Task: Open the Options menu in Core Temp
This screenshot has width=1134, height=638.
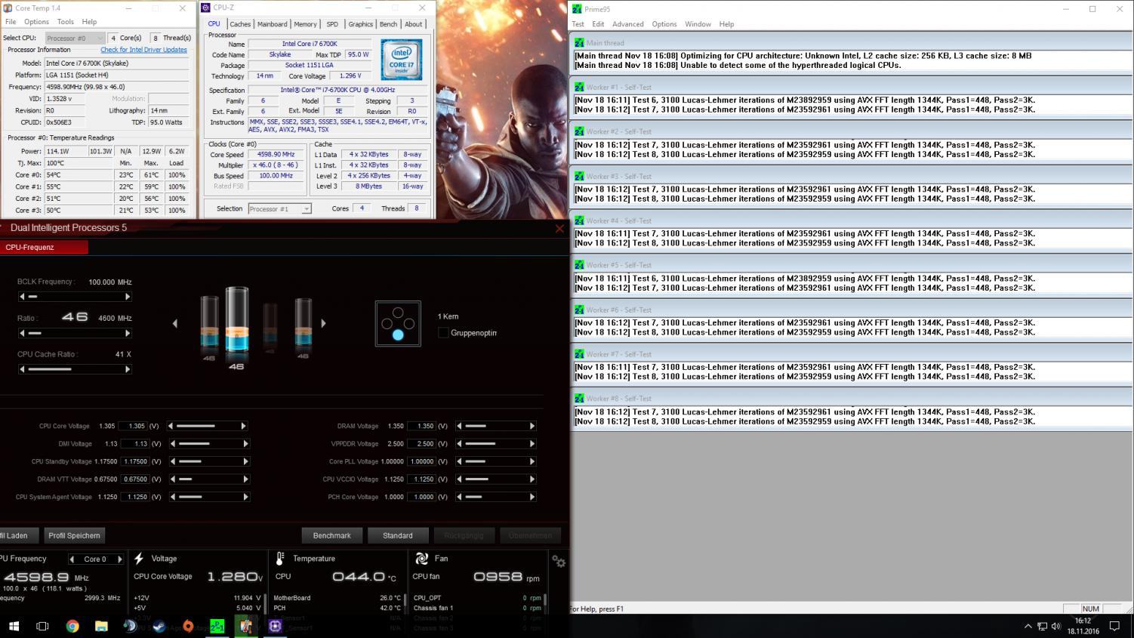Action: click(36, 22)
